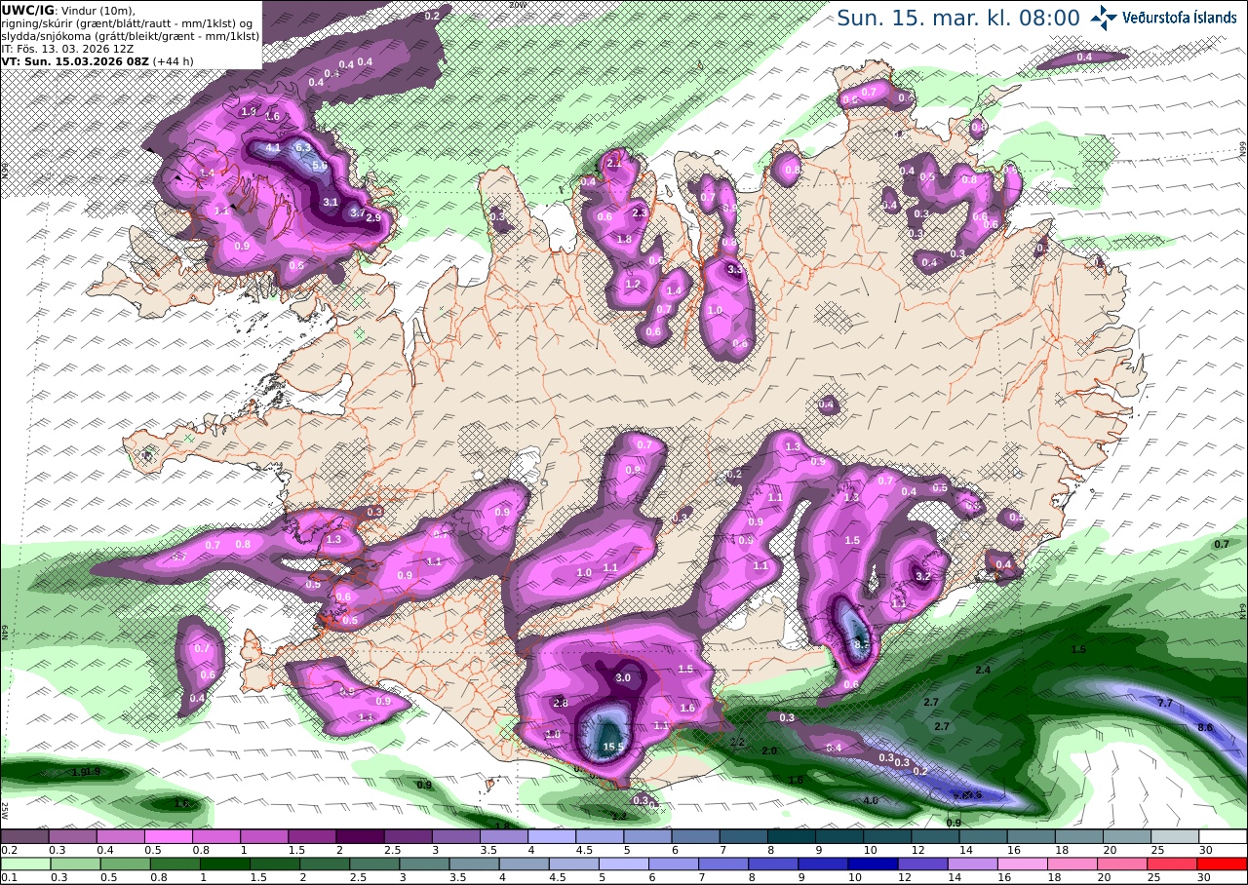Click the 1.2 snowfall value in north

tap(632, 285)
